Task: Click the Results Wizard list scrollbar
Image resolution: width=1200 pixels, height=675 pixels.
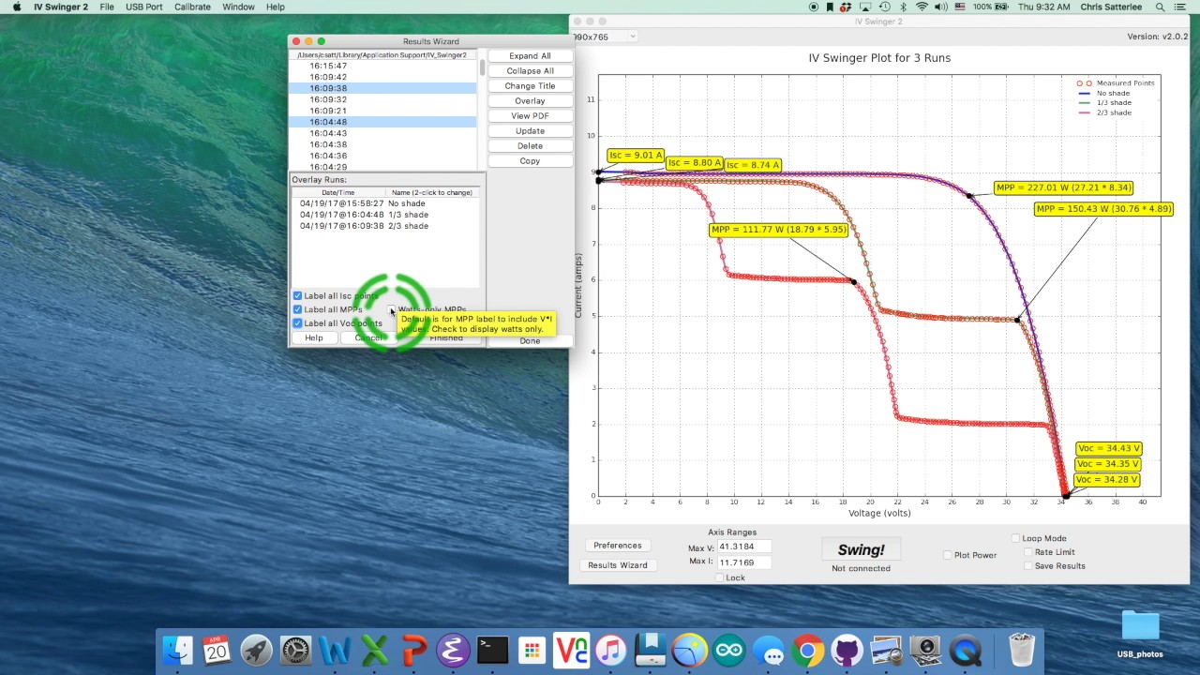Action: coord(482,67)
